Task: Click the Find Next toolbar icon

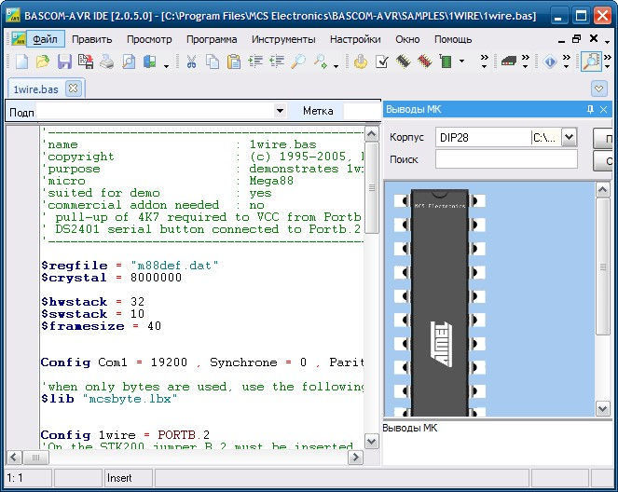Action: pyautogui.click(x=320, y=61)
